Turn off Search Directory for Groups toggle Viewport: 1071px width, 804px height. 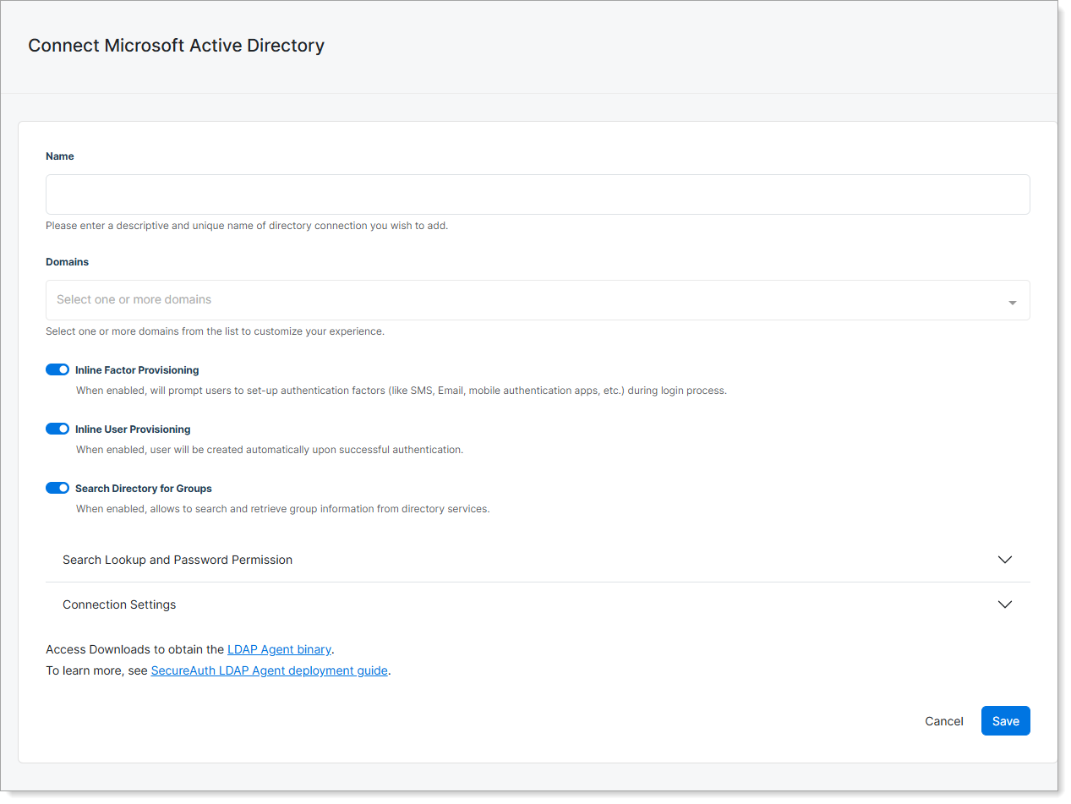point(57,488)
